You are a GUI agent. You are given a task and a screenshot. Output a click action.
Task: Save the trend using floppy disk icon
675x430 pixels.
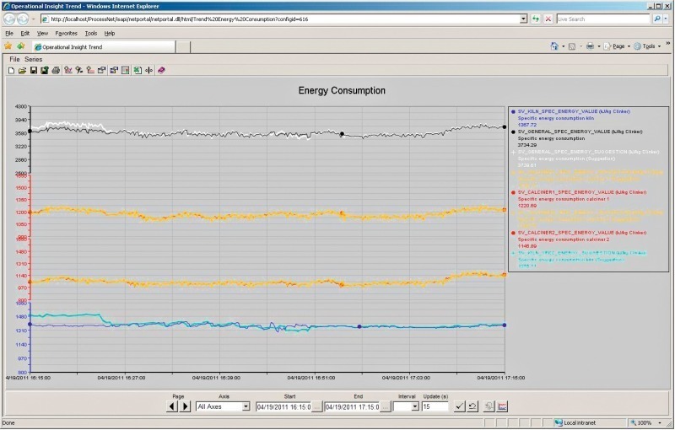click(33, 71)
